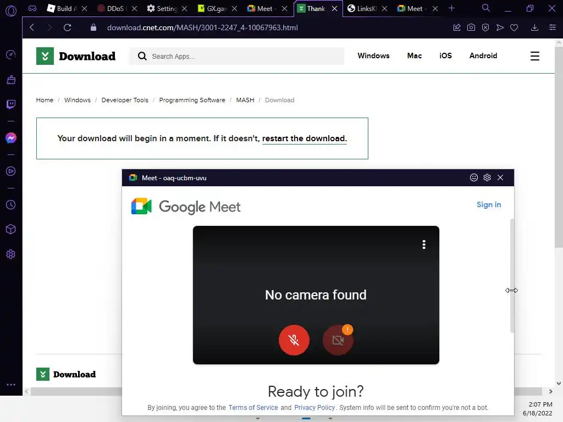Open Messenger in the sidebar
The width and height of the screenshot is (563, 422).
click(11, 138)
